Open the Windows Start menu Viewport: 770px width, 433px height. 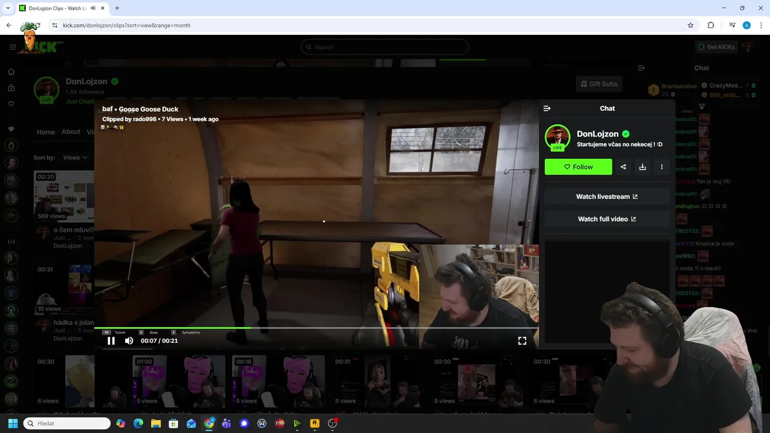tap(13, 423)
